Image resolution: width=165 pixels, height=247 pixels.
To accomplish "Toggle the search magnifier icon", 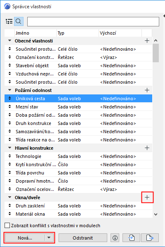I will coord(19,21).
